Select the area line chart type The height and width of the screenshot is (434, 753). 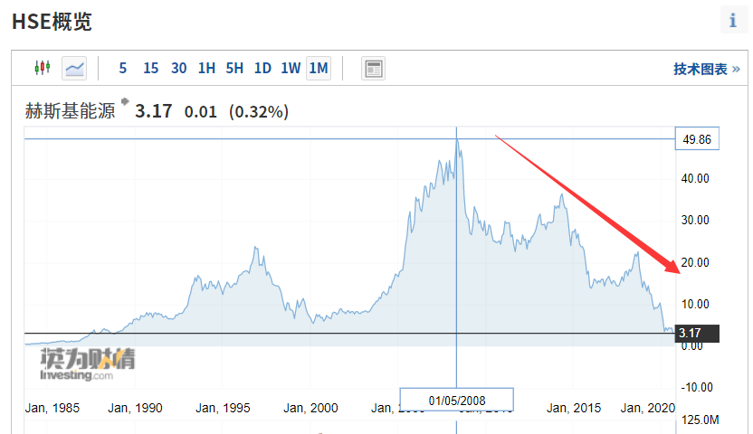[x=74, y=68]
